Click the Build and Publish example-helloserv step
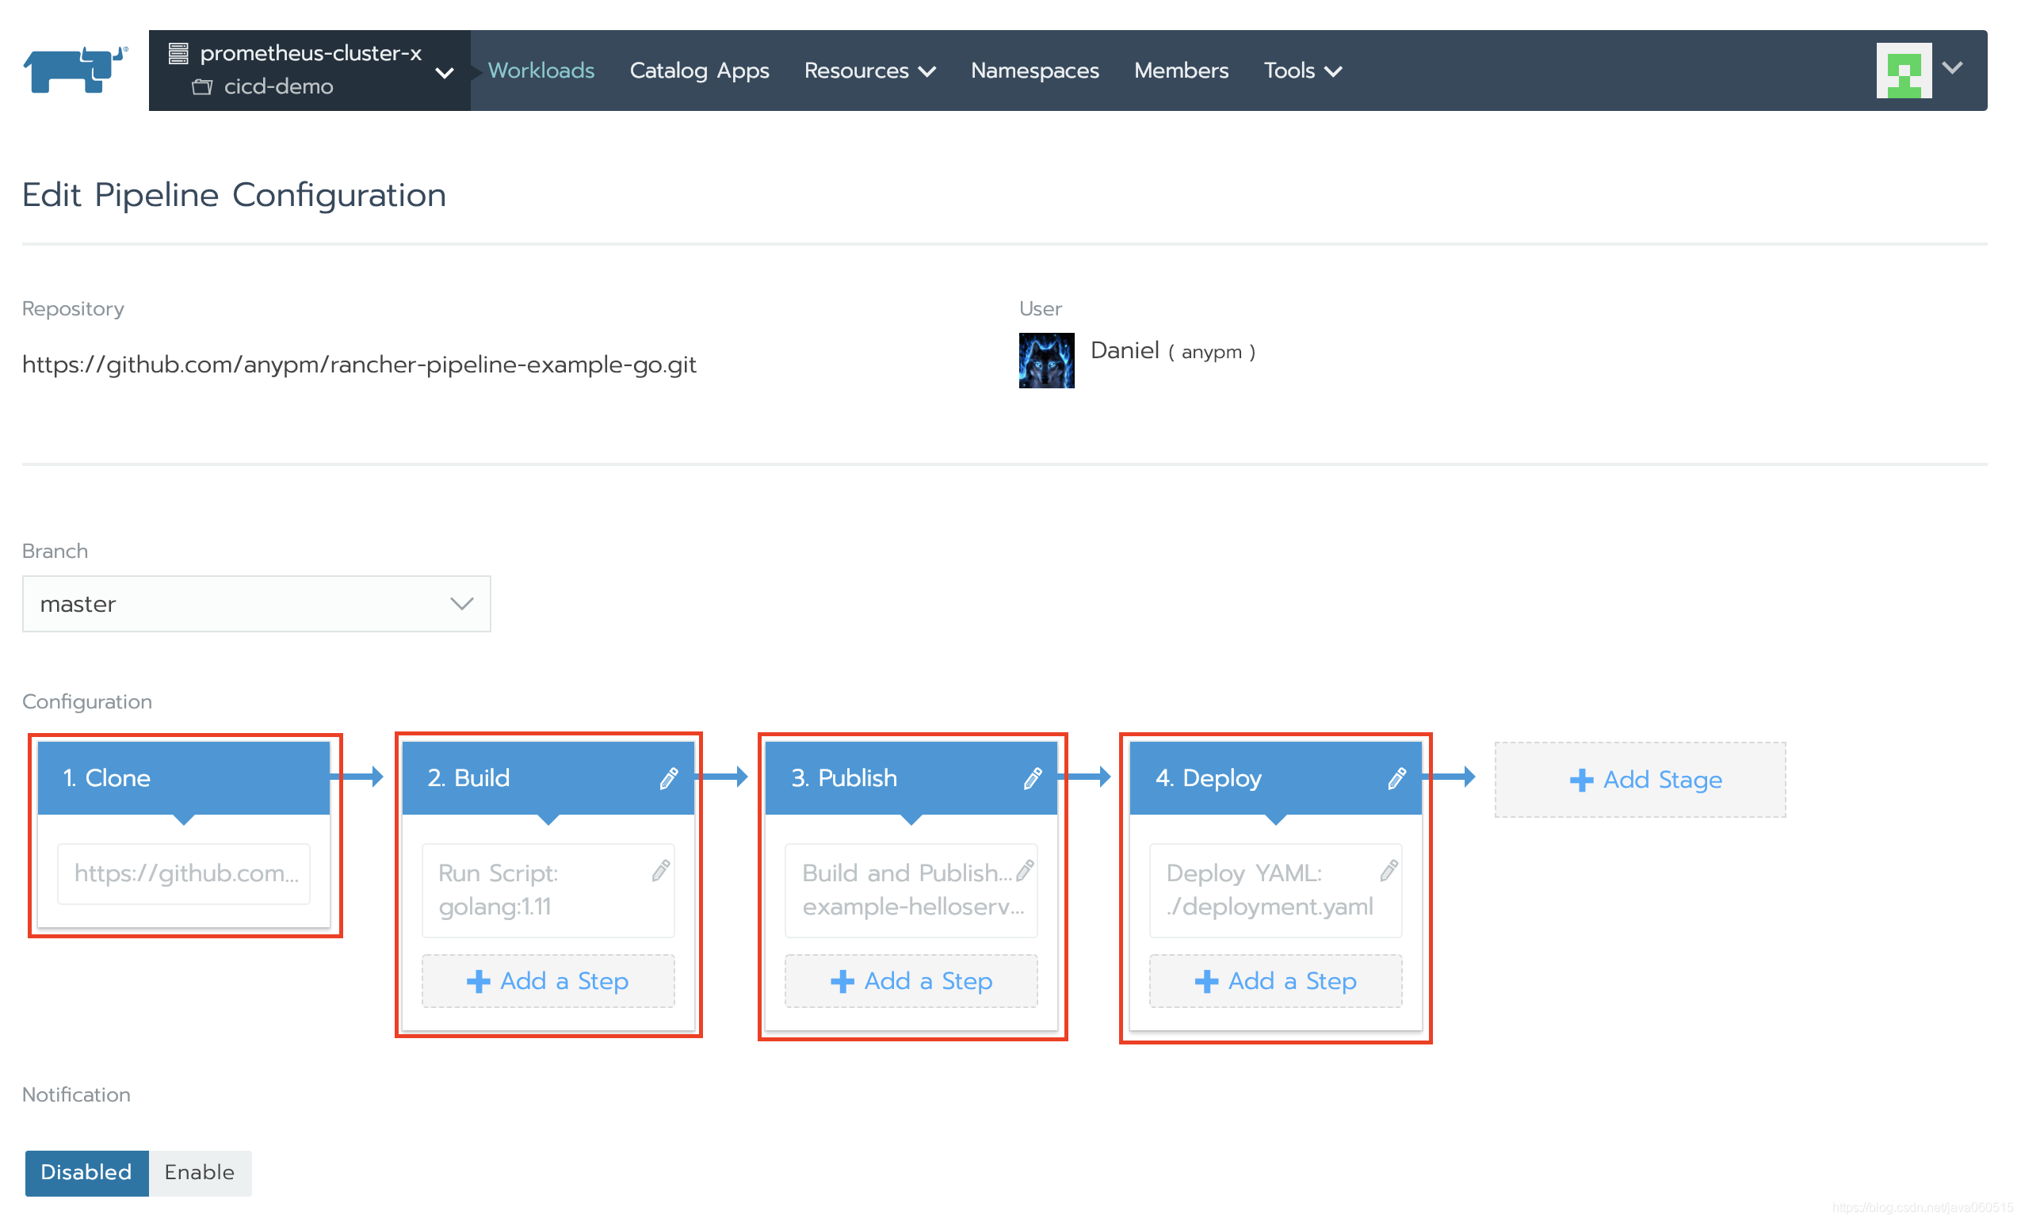This screenshot has width=2021, height=1222. click(911, 890)
